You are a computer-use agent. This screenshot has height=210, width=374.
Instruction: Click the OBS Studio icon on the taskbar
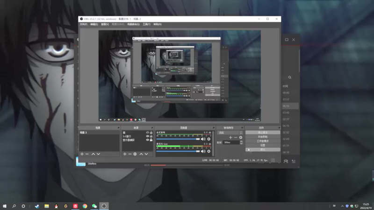(104, 206)
